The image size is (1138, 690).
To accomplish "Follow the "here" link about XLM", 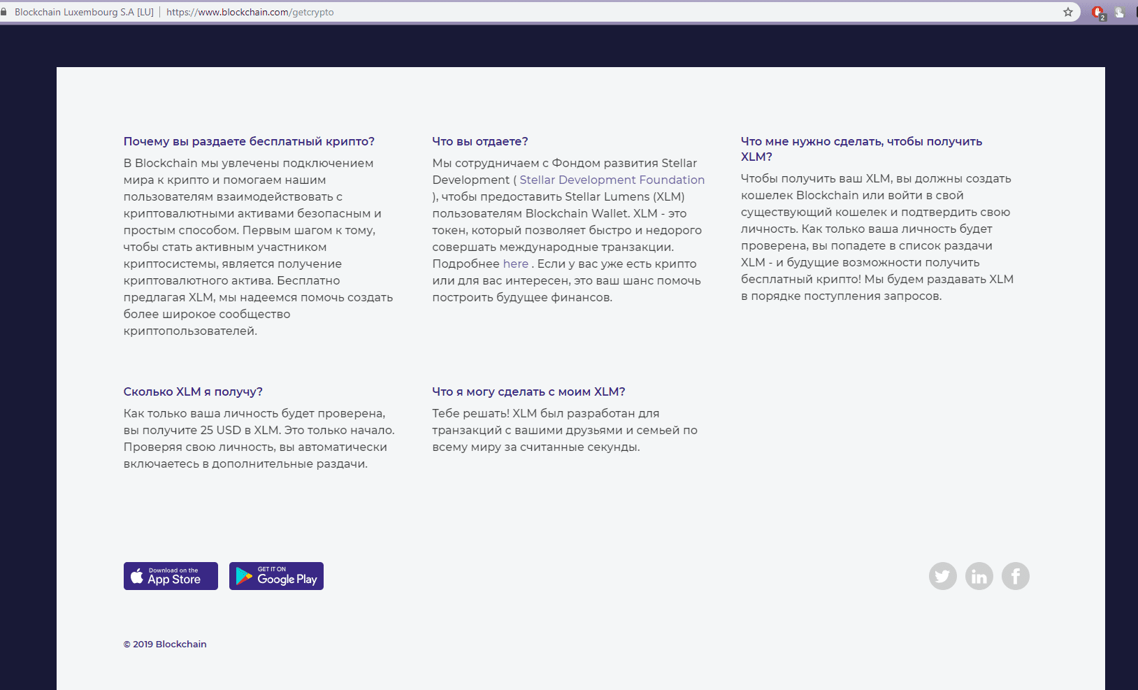I will click(515, 264).
